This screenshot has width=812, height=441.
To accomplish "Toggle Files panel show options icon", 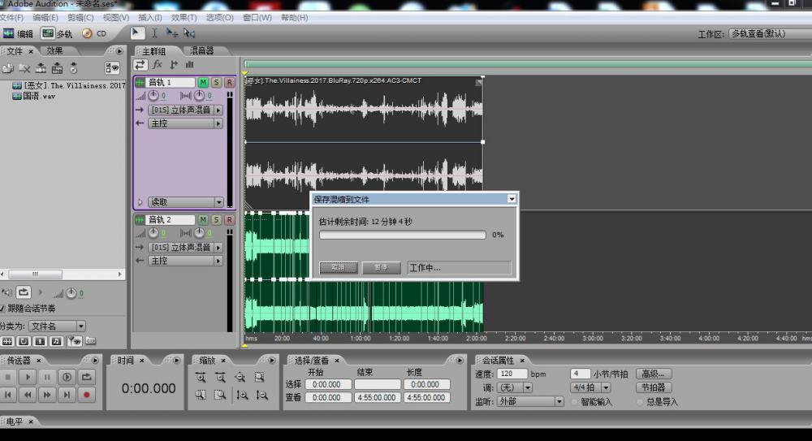I will coord(112,68).
